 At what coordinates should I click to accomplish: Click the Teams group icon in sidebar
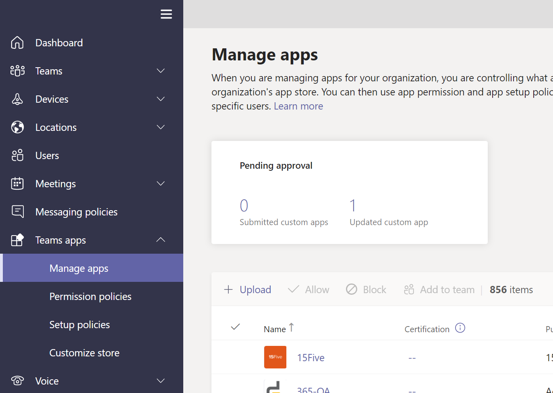(17, 71)
